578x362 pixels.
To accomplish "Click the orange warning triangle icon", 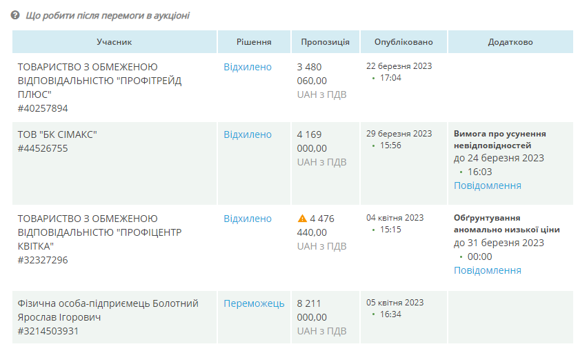I will coord(302,219).
